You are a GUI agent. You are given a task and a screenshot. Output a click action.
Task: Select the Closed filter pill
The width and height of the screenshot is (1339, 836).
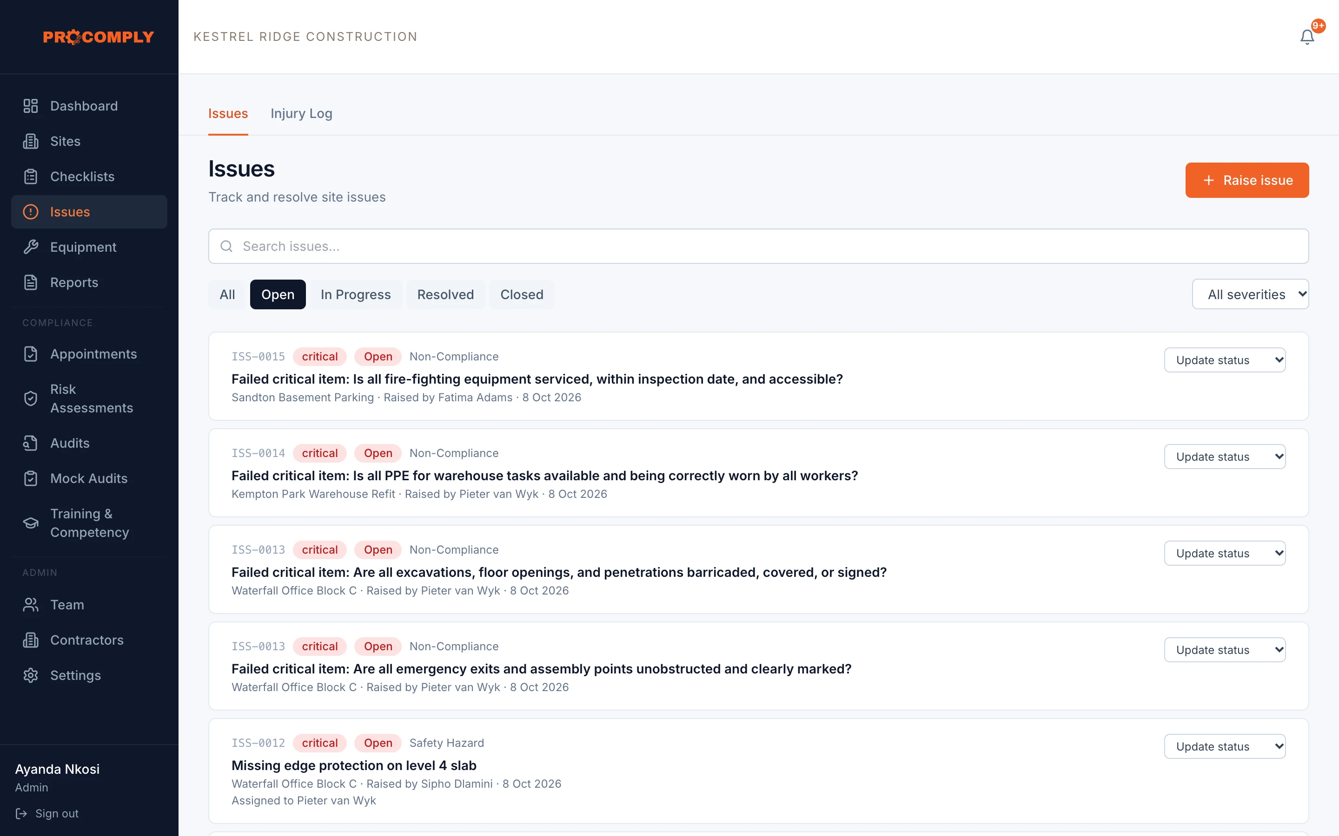point(522,294)
